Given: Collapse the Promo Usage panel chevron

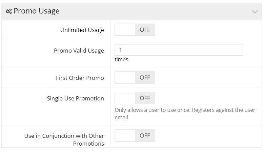Looking at the screenshot, I should coord(255,12).
